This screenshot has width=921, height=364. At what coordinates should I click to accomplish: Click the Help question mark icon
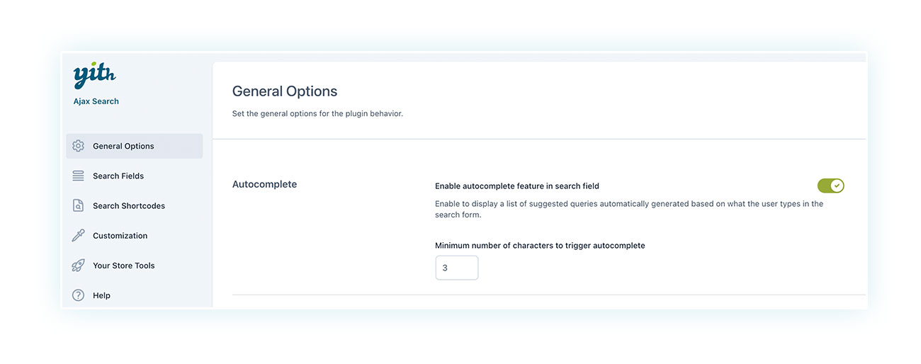78,295
